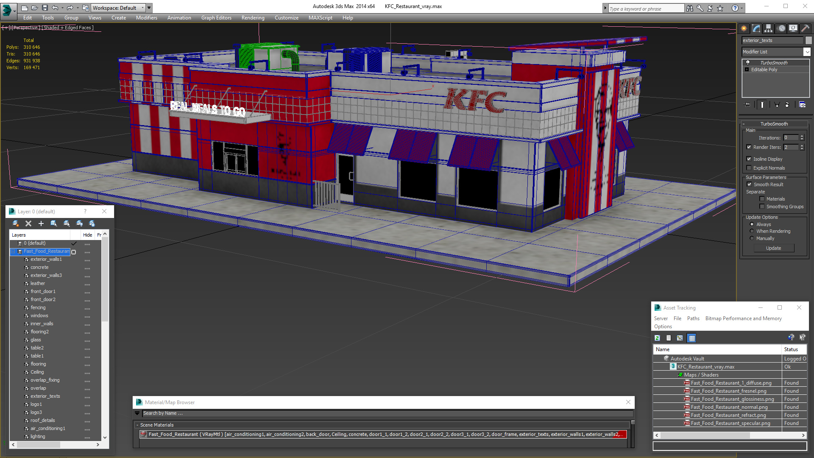
Task: Click Asset Tracking horizontal scrollbar
Action: point(729,435)
